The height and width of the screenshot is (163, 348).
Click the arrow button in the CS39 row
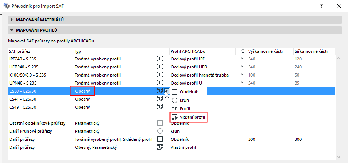(x=167, y=91)
